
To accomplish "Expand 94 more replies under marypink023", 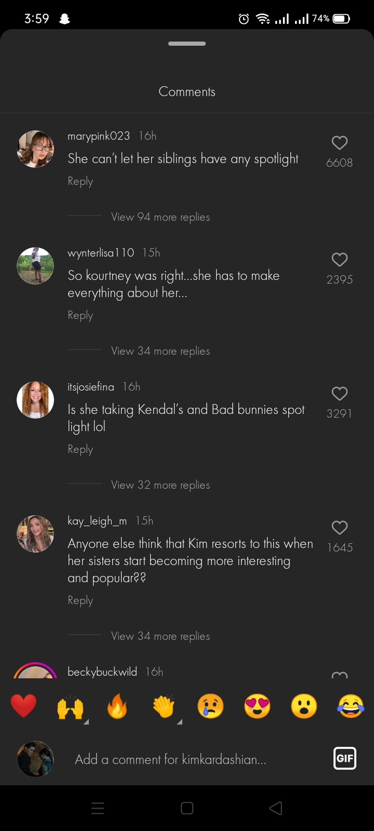I will [160, 217].
